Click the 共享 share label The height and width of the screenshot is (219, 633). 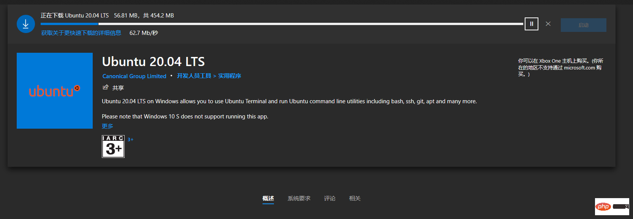118,88
